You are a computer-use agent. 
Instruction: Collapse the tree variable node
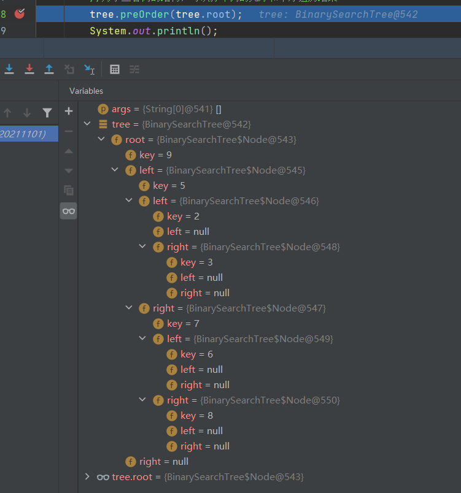(87, 124)
